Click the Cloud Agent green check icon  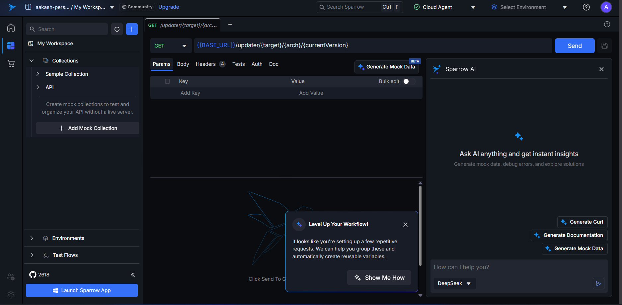(x=417, y=7)
